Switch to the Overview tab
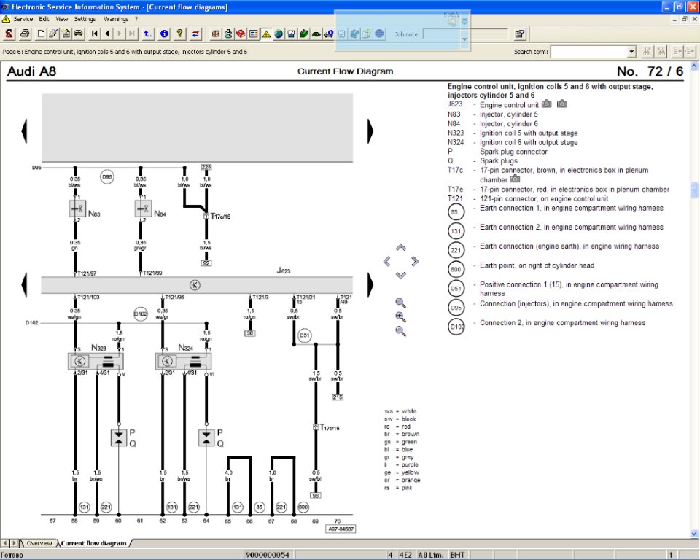 [39, 543]
